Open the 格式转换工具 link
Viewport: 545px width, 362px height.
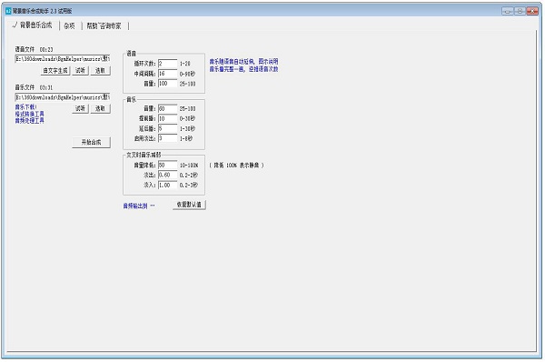point(30,114)
